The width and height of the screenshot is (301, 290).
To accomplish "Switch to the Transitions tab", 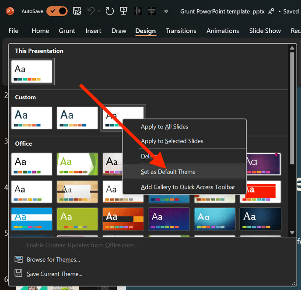I will click(x=181, y=31).
